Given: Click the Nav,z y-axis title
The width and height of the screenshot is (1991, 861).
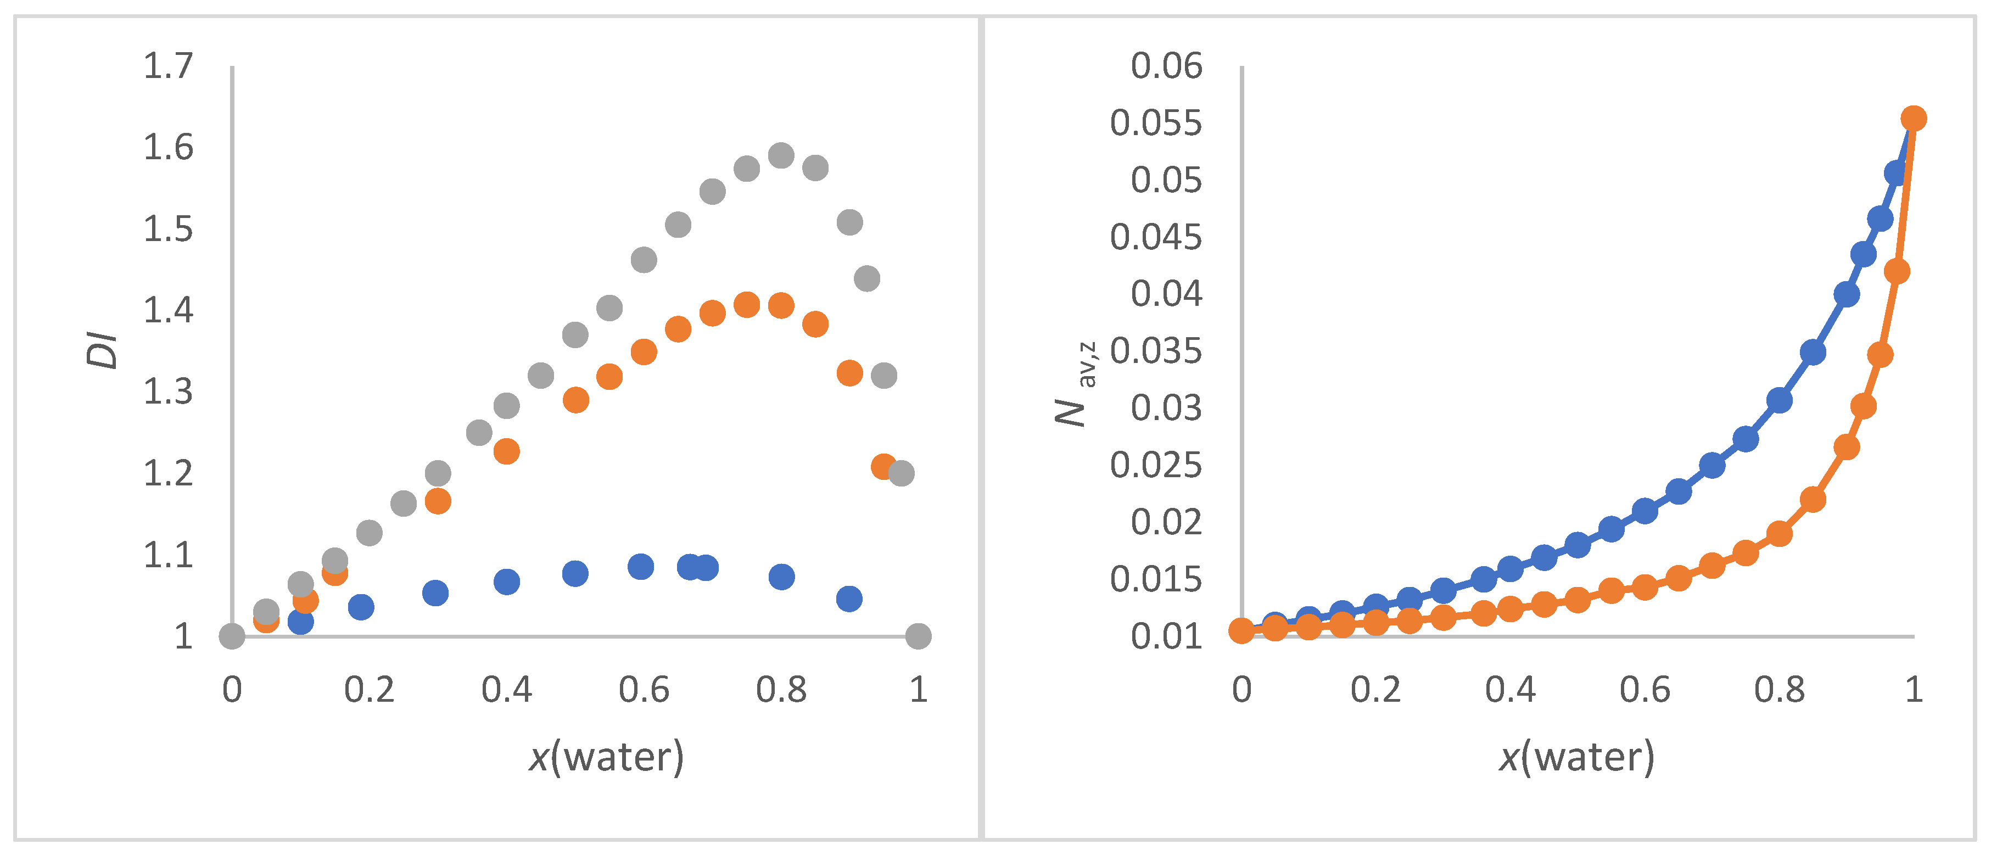Looking at the screenshot, I should pos(1075,384).
